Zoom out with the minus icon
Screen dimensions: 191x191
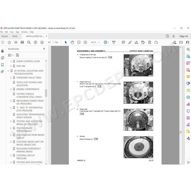[79, 42]
